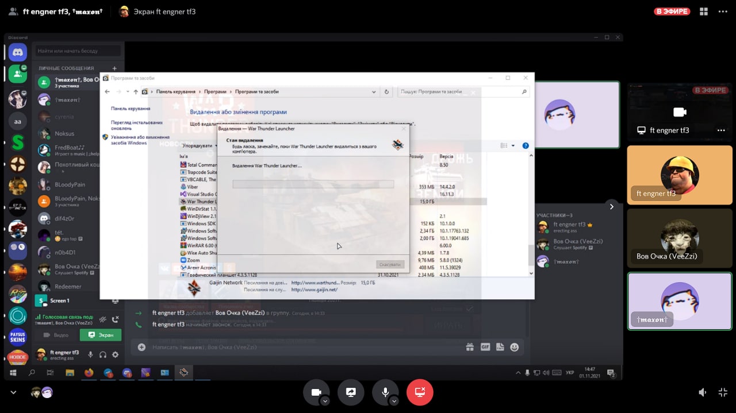Open the GIF picker
736x413 pixels.
(x=485, y=347)
